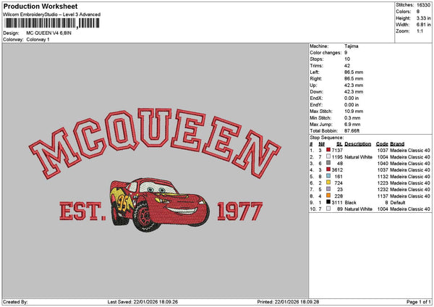Viewport: 434px width, 307px height.
Task: Click 'Natural White' description in row 2
Action: pos(359,157)
